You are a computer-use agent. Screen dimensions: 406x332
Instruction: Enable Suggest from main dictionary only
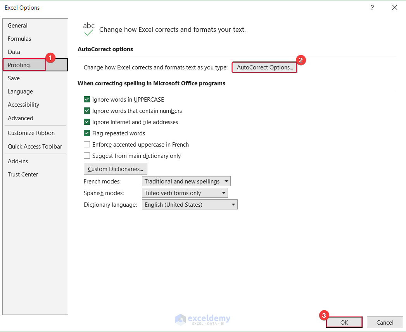[87, 156]
